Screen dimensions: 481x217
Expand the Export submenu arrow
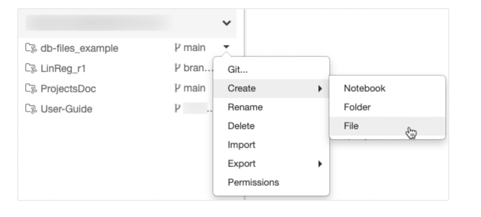[320, 164]
